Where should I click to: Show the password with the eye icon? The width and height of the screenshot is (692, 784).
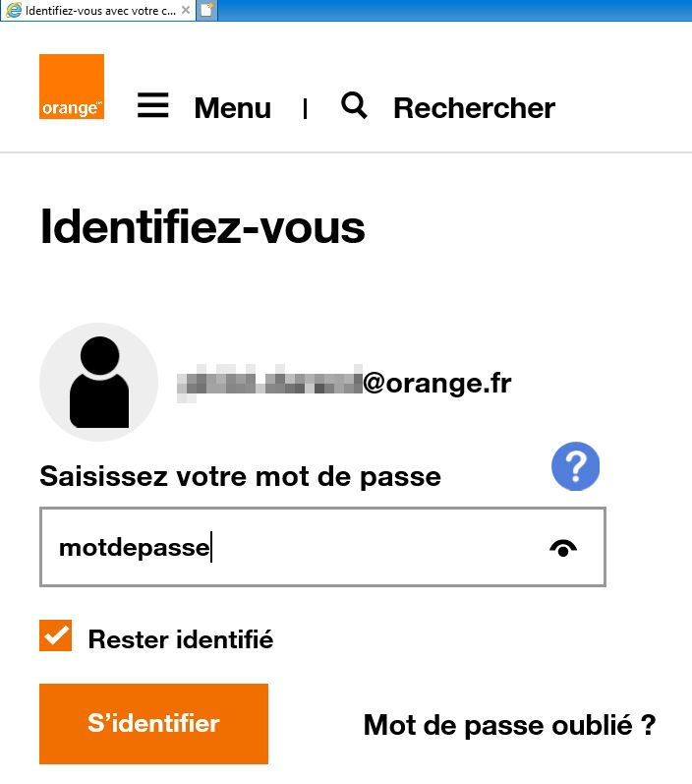tap(562, 548)
